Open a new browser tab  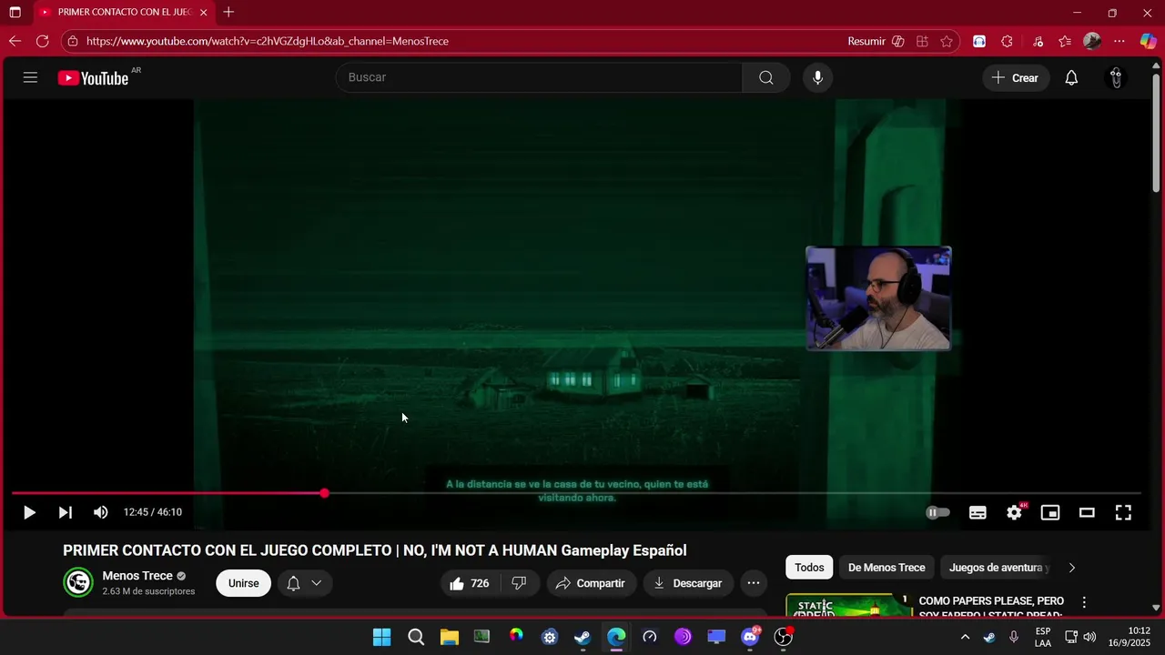point(228,12)
